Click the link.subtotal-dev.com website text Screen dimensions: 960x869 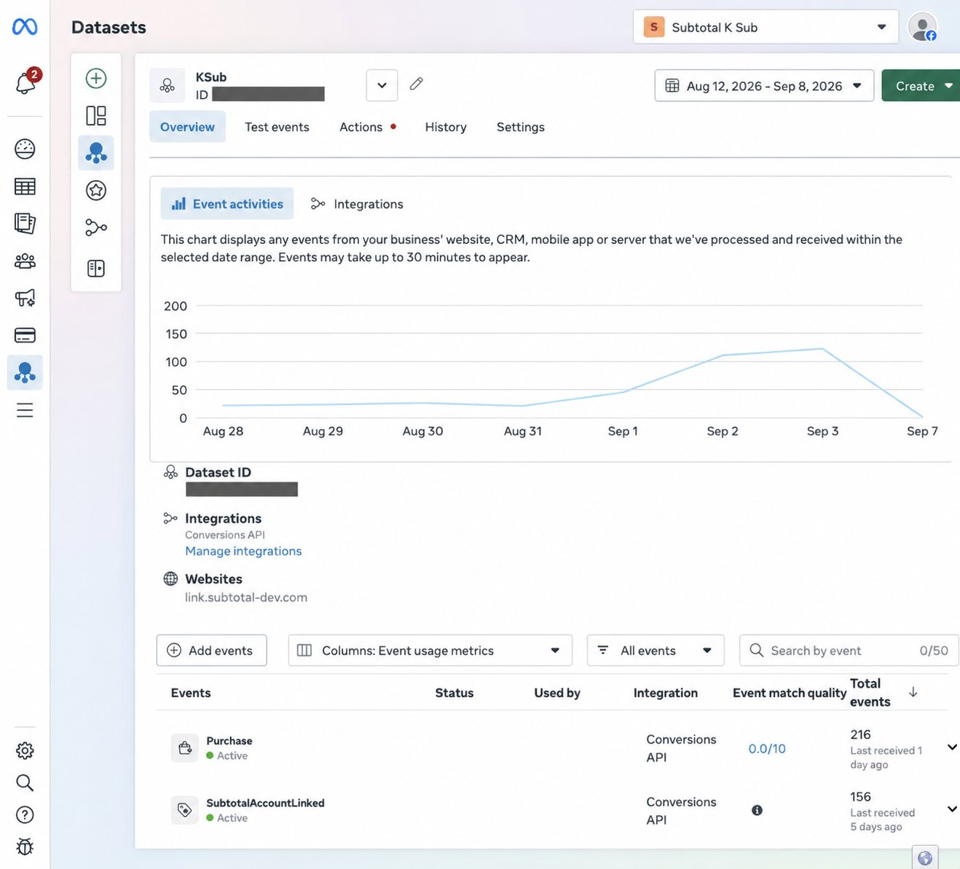pyautogui.click(x=246, y=597)
